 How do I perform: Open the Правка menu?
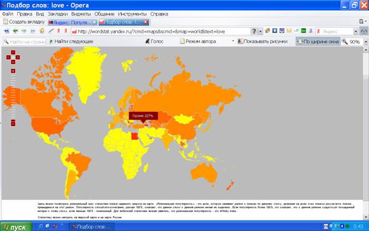coord(24,14)
